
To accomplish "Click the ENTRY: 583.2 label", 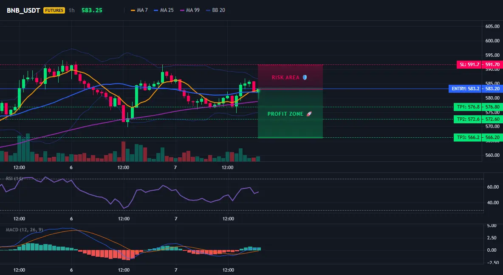I will click(x=466, y=89).
